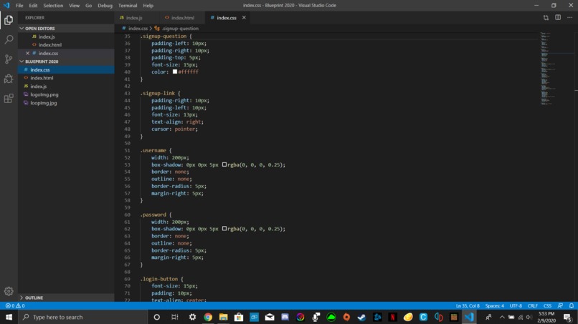Open the Extensions view icon
This screenshot has height=324, width=578.
click(x=9, y=98)
